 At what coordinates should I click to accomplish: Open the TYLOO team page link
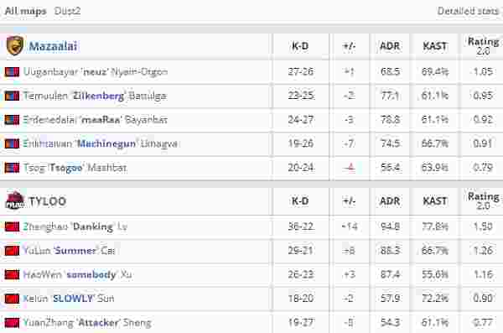[48, 201]
